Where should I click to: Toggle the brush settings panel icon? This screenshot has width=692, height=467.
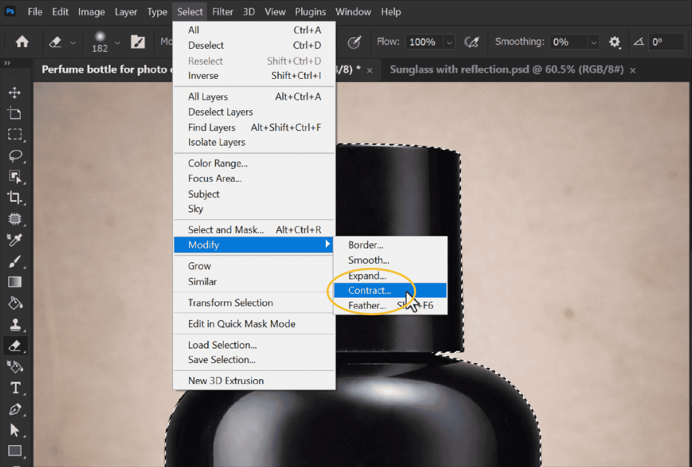[x=138, y=42]
